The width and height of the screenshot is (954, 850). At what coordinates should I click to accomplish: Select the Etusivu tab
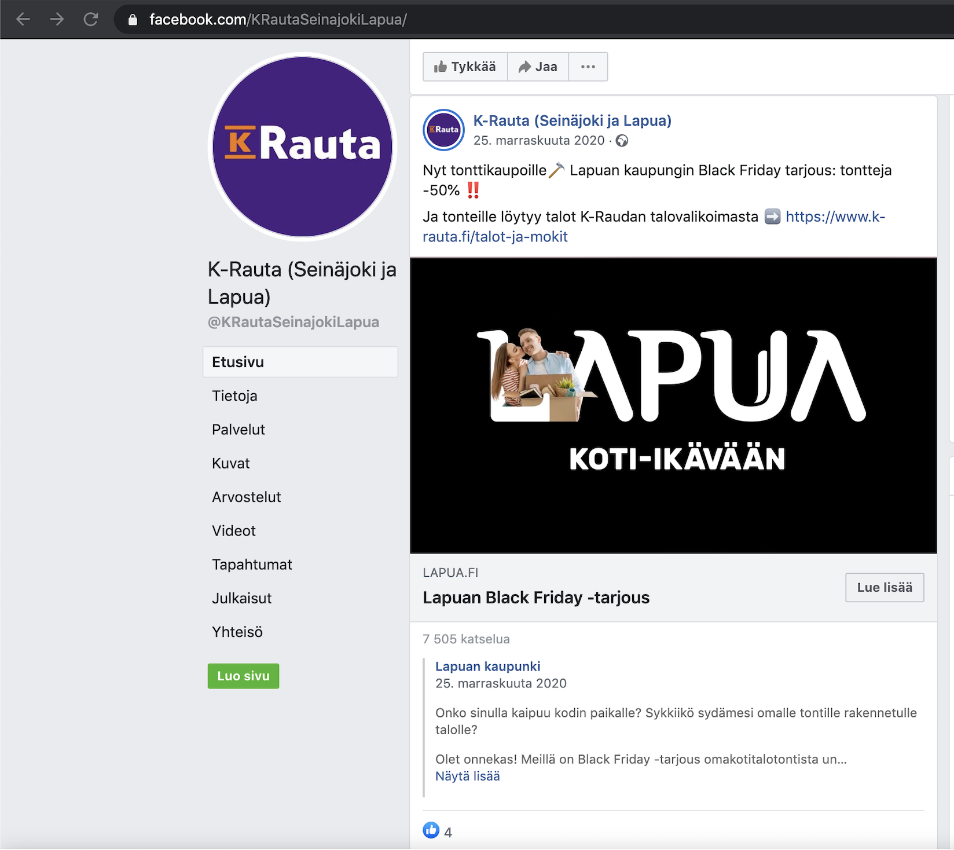click(300, 362)
